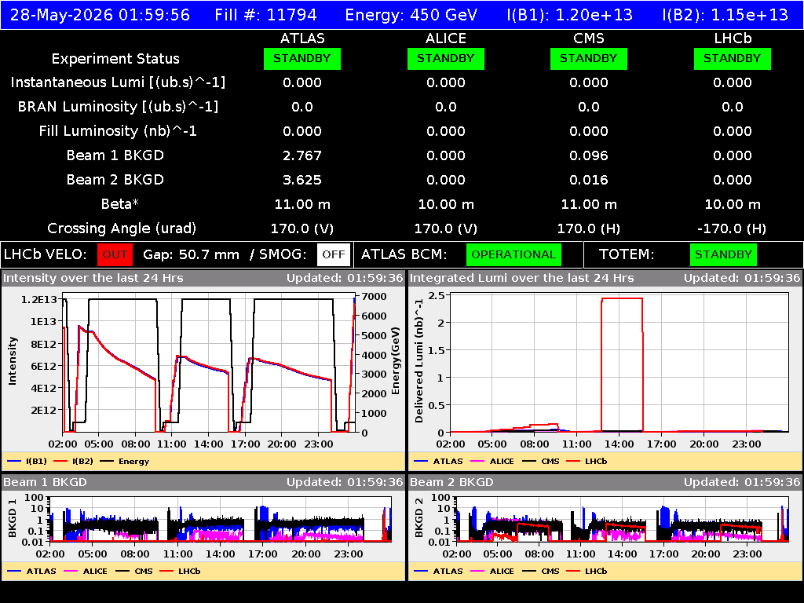This screenshot has width=804, height=603.
Task: Click the ALICE STANDBY status badge
Action: click(x=446, y=58)
